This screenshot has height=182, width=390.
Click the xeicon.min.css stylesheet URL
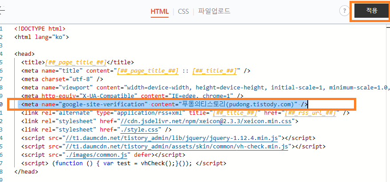tap(206, 121)
